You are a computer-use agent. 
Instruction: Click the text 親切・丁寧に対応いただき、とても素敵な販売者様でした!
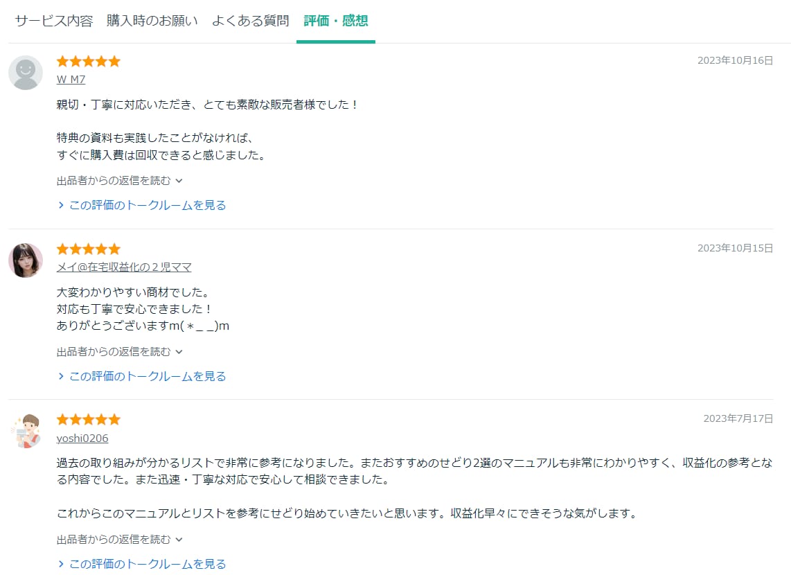point(208,105)
